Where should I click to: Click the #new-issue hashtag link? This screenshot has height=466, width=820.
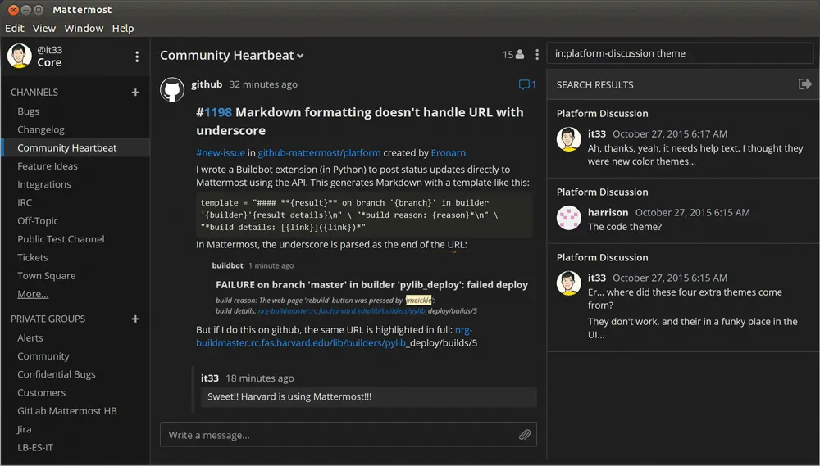click(x=220, y=152)
